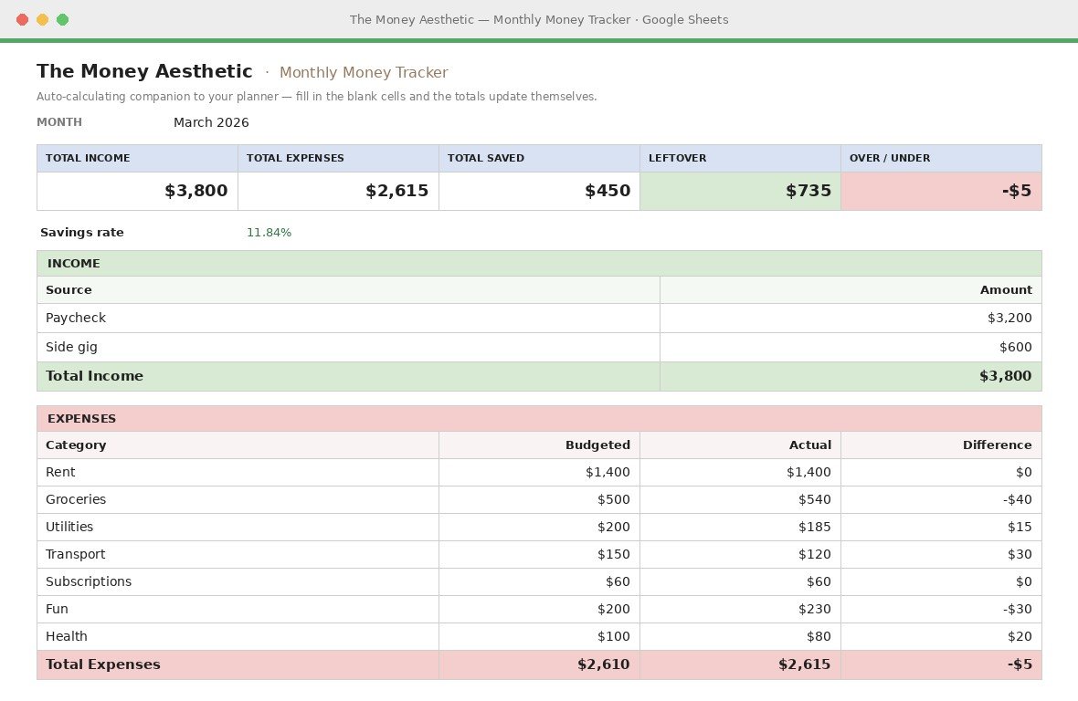Viewport: 1078px width, 701px height.
Task: Select the TOTAL SAVED summary header
Action: 539,158
